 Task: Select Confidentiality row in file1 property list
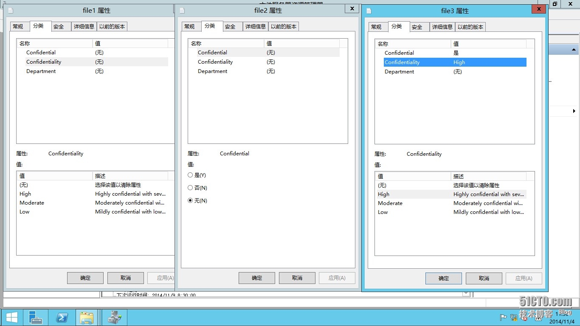93,62
